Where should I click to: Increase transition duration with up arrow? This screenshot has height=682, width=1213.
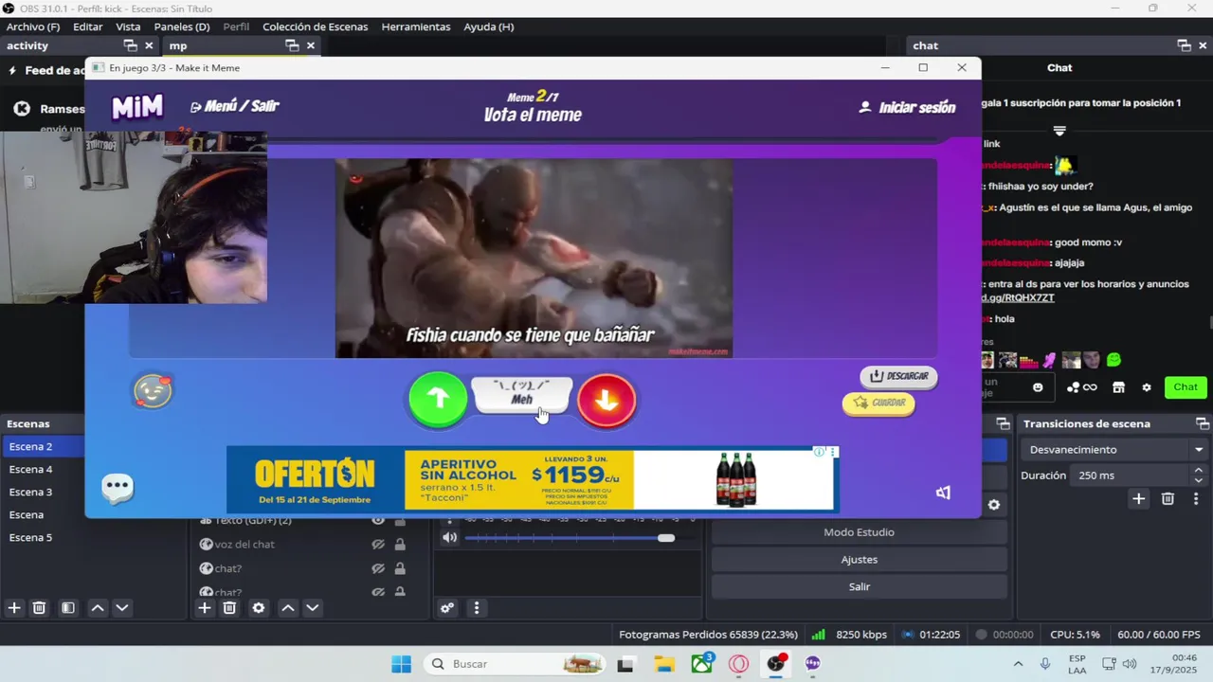pos(1199,470)
